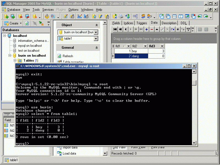
Task: Collapse the Object section chevrons
Action: pyautogui.click(x=97, y=25)
